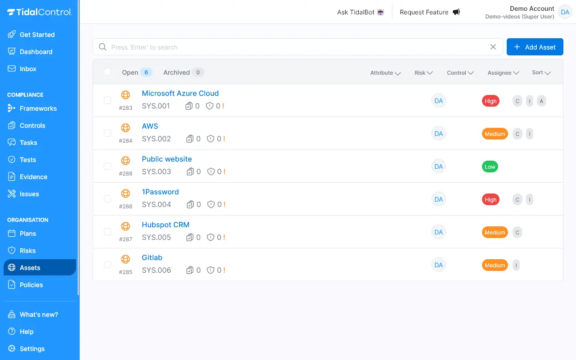
Task: Click the A attribute chip on Microsoft Azure
Action: click(542, 101)
